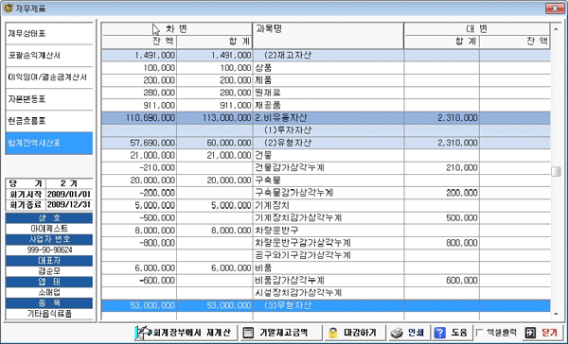
Task: Select the 2.비유동자산 row
Action: click(x=326, y=117)
